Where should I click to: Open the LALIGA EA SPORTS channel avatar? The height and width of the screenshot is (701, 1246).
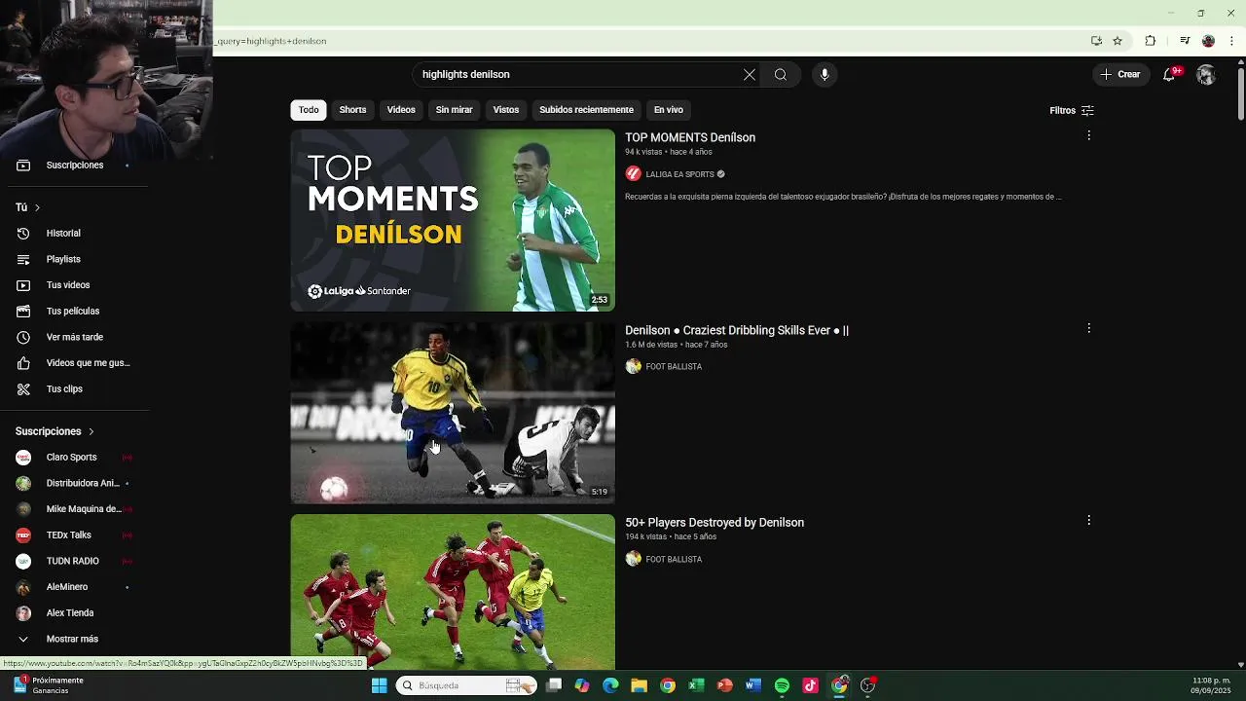coord(634,174)
